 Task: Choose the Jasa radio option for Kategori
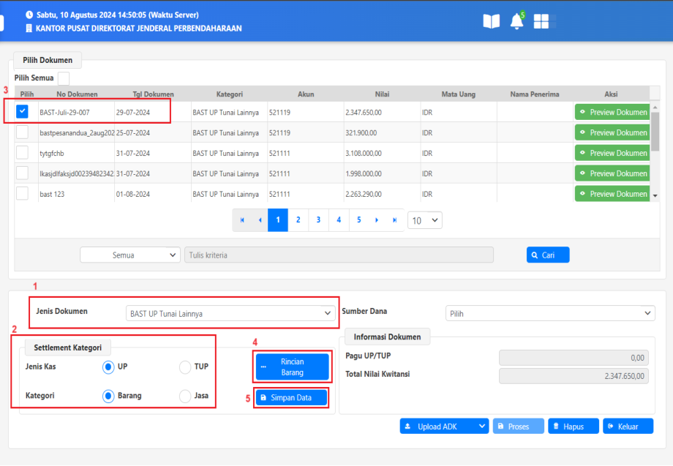click(x=184, y=396)
